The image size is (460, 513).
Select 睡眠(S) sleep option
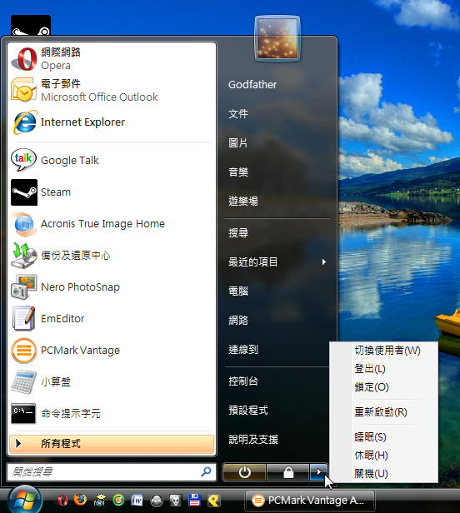tap(370, 437)
